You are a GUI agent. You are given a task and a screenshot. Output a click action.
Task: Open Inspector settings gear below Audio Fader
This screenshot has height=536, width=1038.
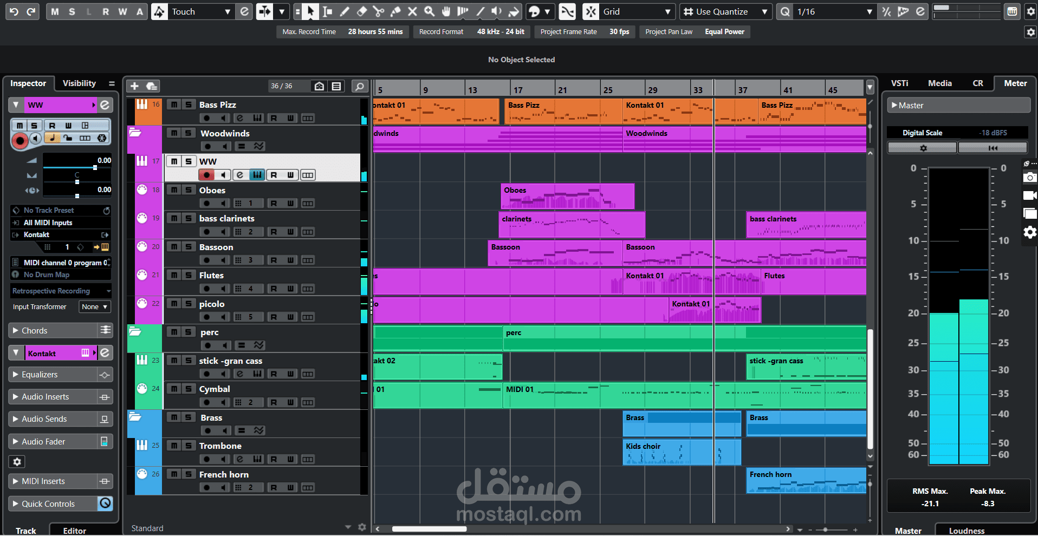pos(17,462)
